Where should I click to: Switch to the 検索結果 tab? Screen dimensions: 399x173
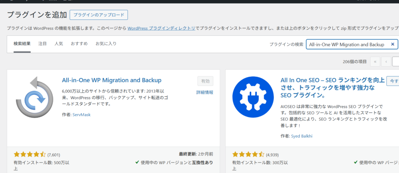(x=22, y=44)
